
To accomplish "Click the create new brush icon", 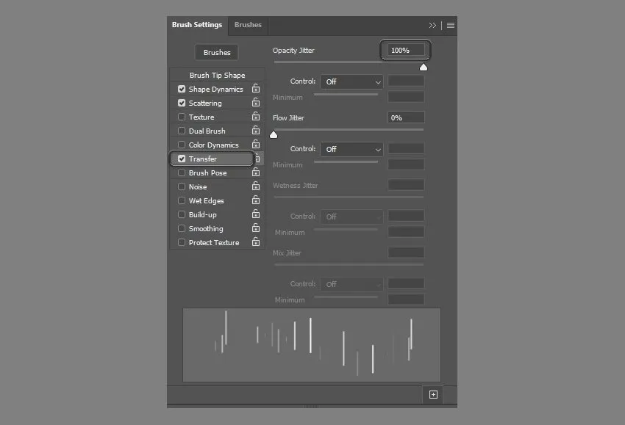I will click(433, 394).
